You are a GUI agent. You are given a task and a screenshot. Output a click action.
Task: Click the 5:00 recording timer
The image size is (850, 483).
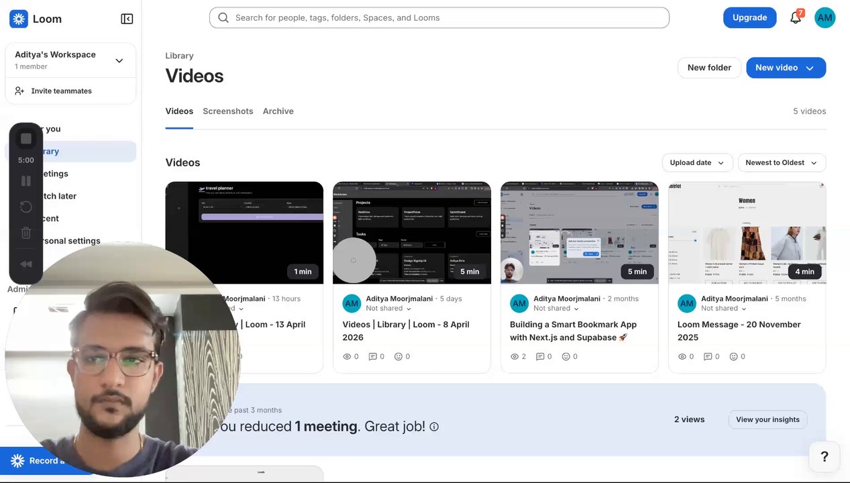(26, 160)
